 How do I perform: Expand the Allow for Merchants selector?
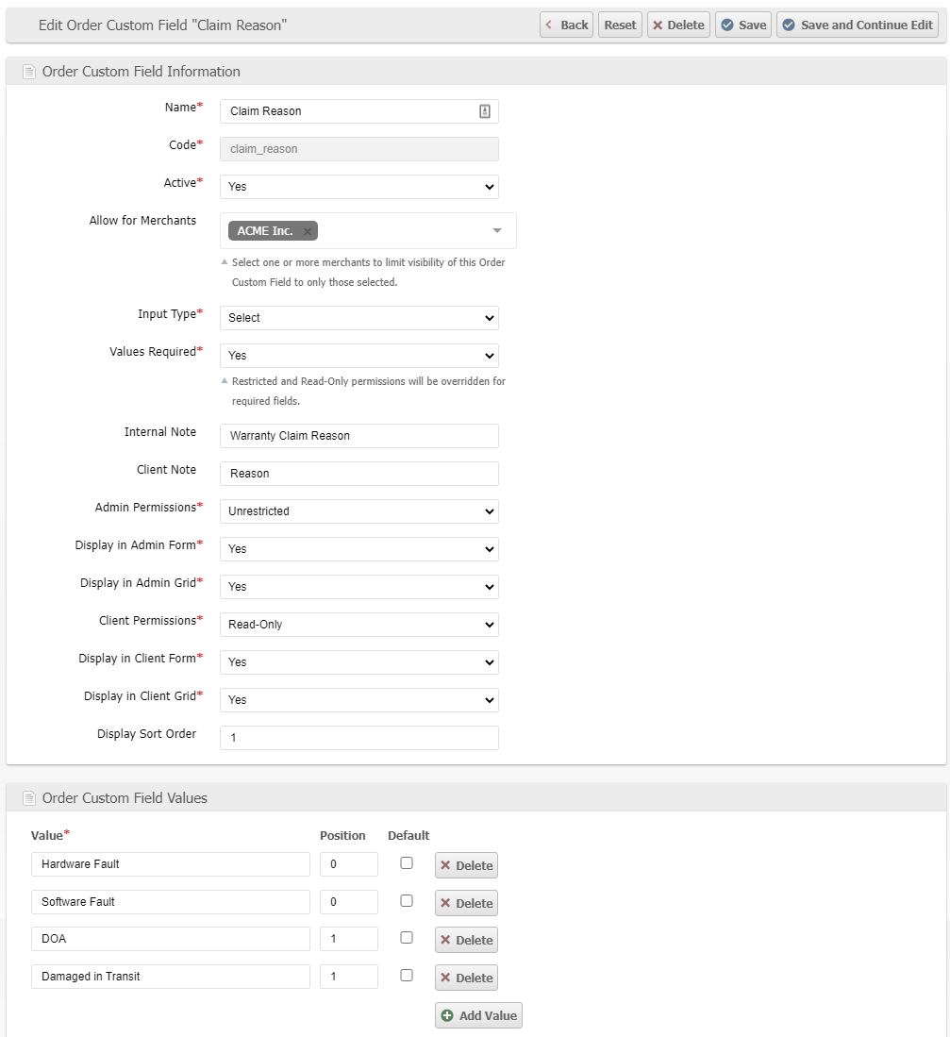click(497, 230)
